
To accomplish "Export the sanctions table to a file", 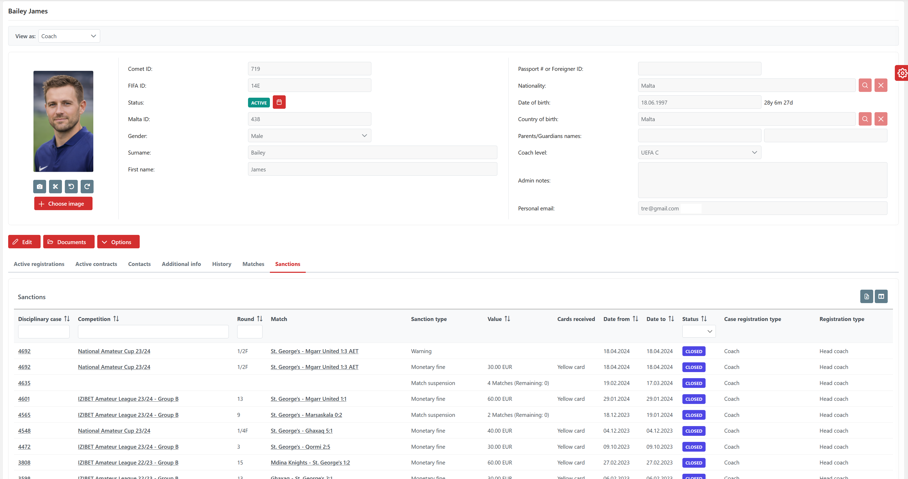I will [866, 297].
